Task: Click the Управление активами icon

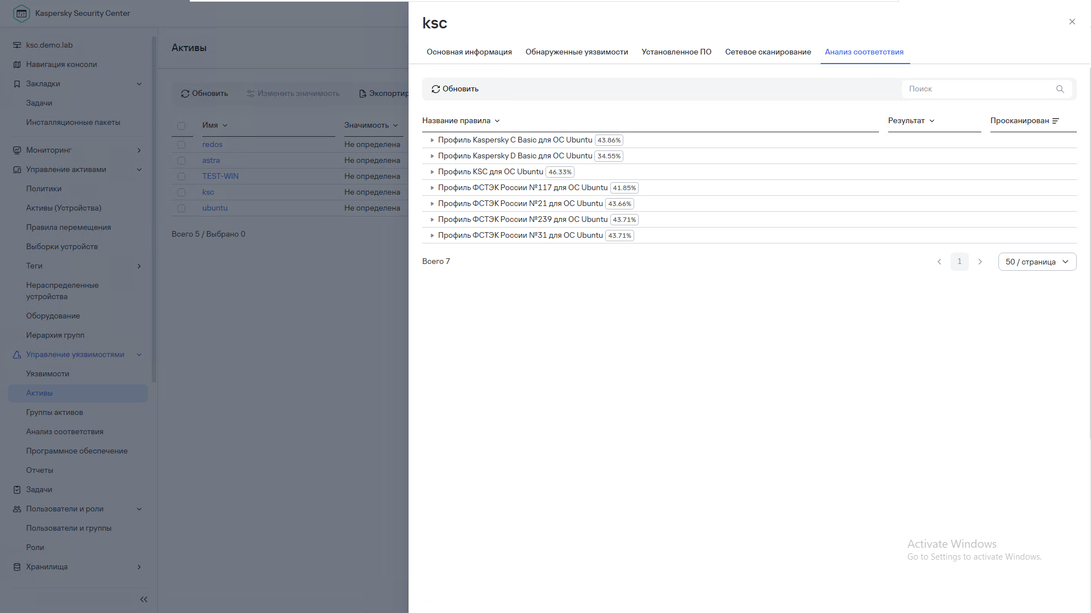Action: [17, 170]
